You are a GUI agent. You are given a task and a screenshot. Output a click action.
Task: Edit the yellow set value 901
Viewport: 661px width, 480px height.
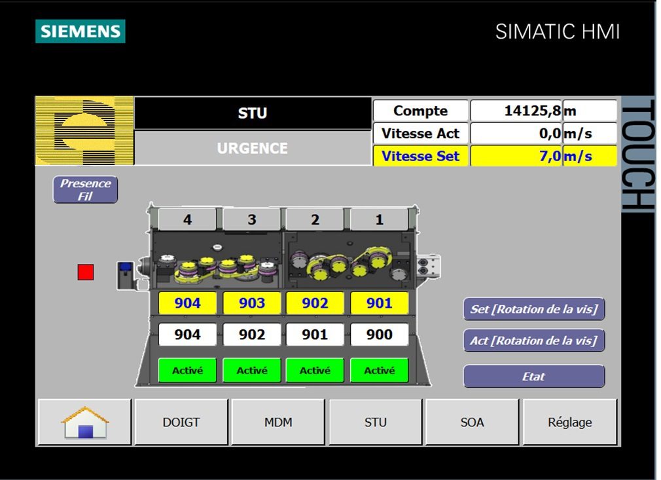click(380, 303)
